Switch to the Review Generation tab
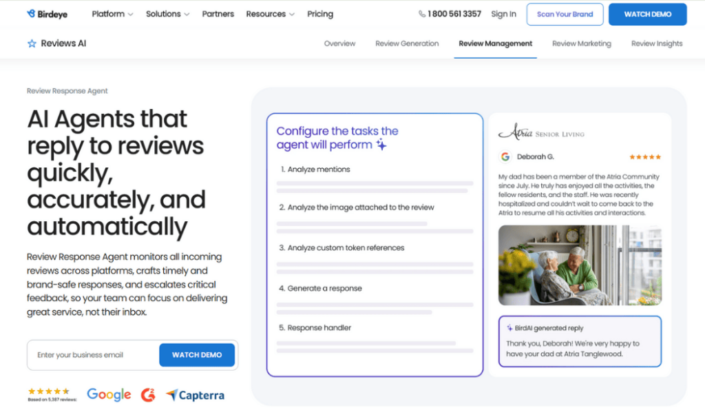Image resolution: width=705 pixels, height=419 pixels. click(x=407, y=43)
